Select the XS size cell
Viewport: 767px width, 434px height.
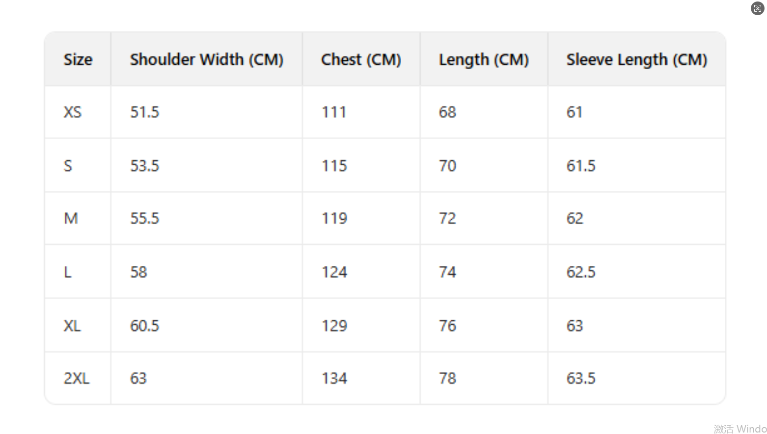click(73, 112)
